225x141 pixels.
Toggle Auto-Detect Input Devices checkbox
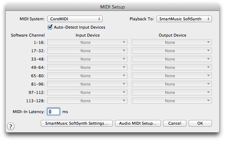point(50,27)
